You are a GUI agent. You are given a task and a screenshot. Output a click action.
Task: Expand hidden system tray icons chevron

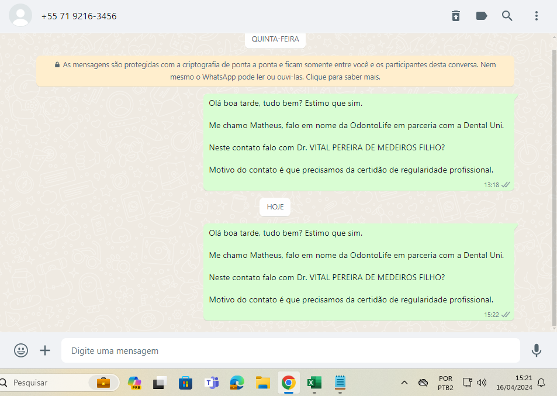pos(404,383)
